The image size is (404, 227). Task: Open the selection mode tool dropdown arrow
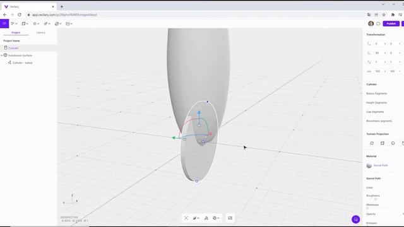pyautogui.click(x=16, y=24)
